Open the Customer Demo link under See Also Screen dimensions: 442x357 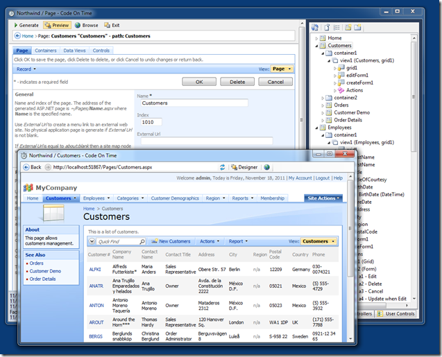tap(45, 271)
